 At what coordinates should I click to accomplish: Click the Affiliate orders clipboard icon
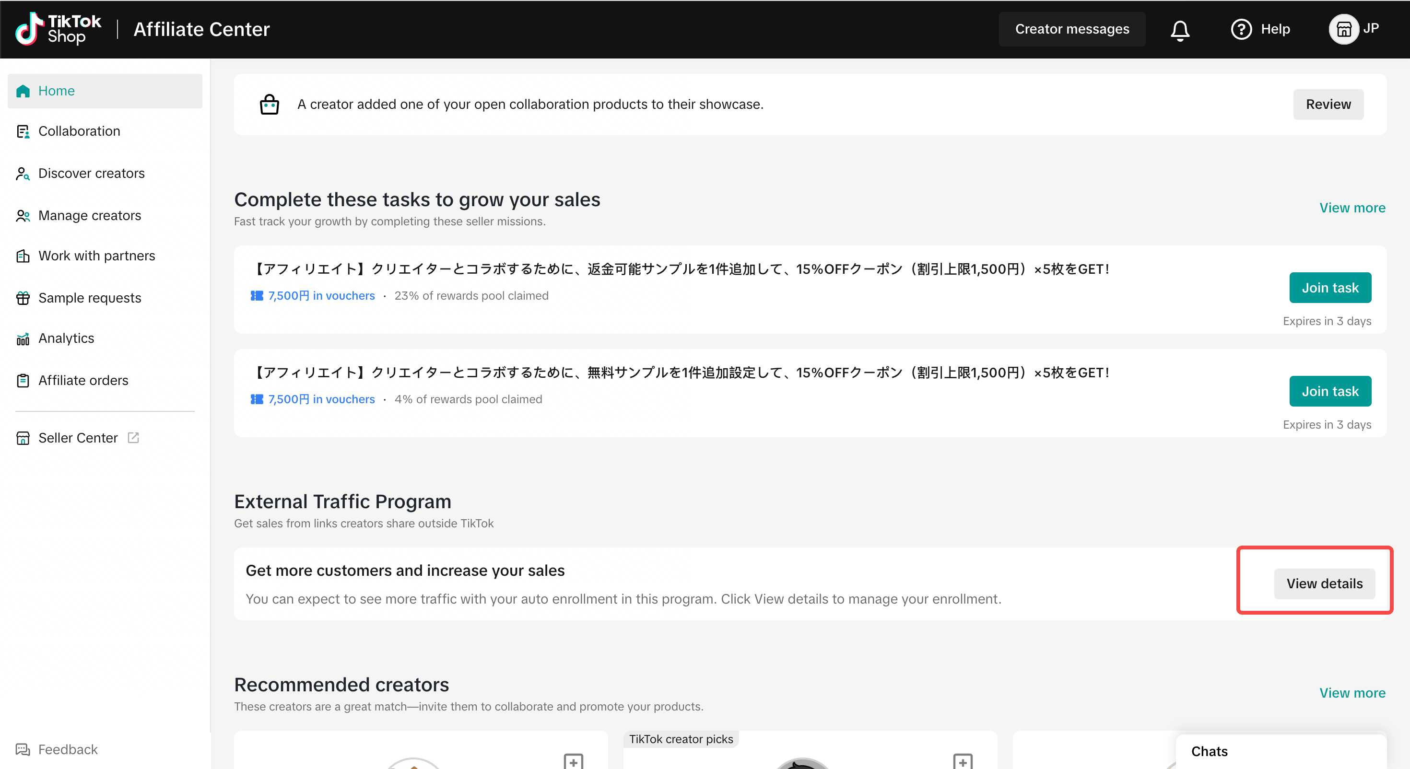pos(23,380)
